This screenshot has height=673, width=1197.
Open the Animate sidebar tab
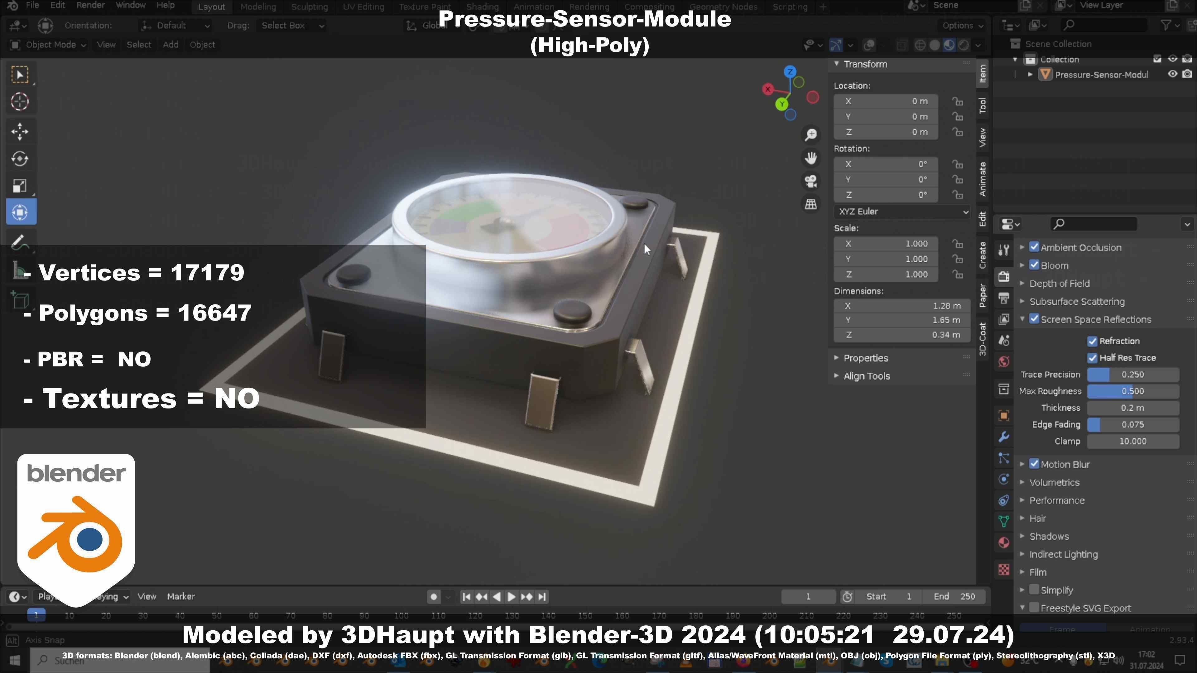[982, 179]
